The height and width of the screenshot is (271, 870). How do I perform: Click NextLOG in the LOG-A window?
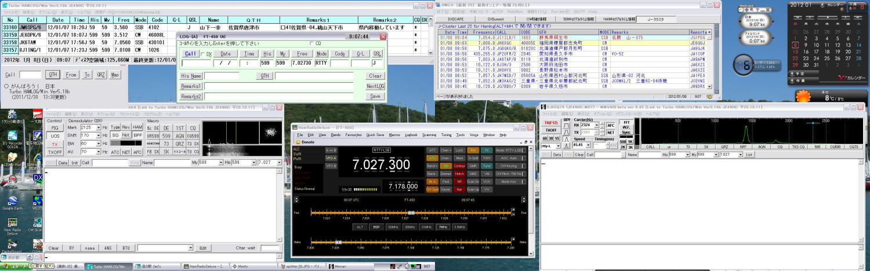tap(375, 86)
